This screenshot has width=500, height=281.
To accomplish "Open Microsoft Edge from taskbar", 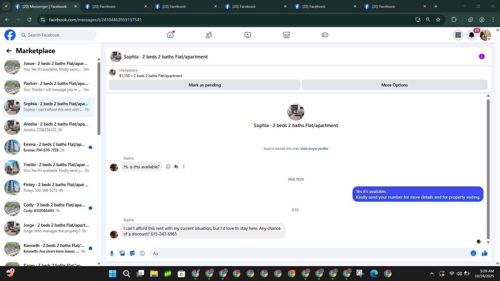I will click(374, 274).
